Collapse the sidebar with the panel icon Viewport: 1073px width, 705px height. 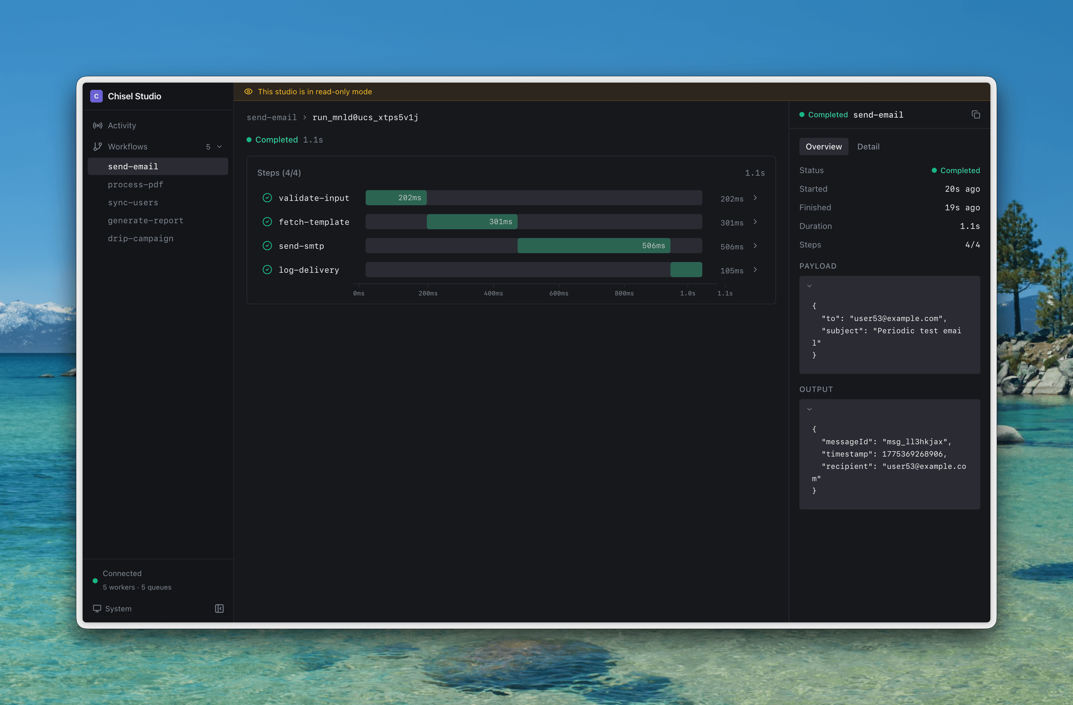pyautogui.click(x=219, y=609)
